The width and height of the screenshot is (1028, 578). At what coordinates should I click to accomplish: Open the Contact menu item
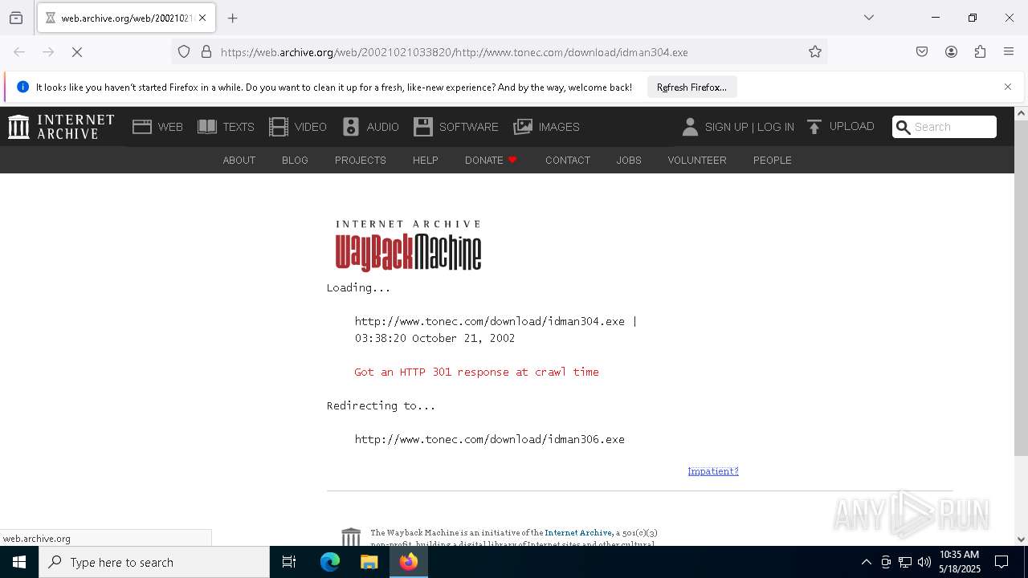click(x=568, y=160)
